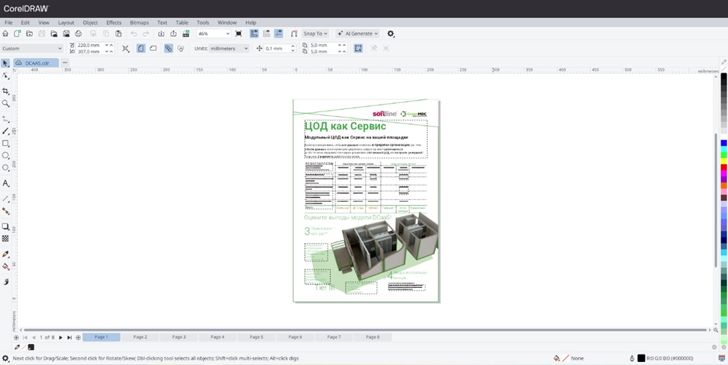Set page orientation to Portrait

(x=141, y=49)
